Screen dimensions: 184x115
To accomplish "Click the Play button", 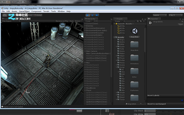I will [88, 15].
